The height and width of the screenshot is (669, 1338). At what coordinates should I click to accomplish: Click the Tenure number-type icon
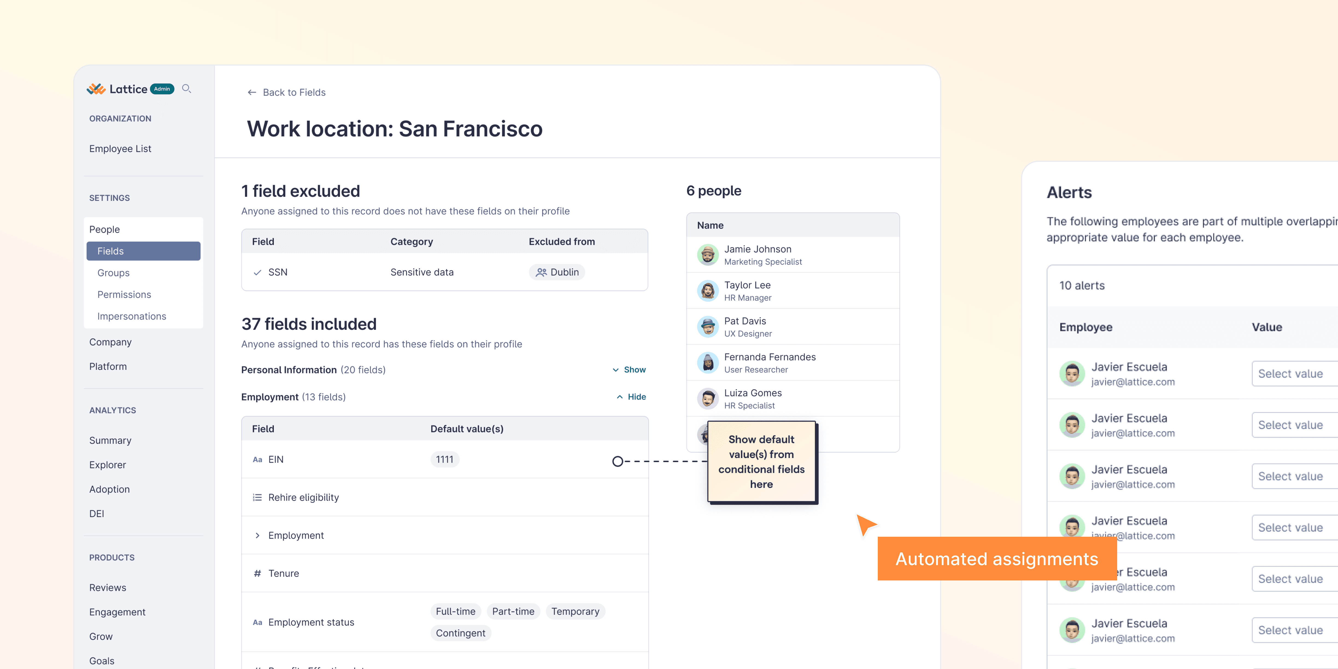point(257,573)
